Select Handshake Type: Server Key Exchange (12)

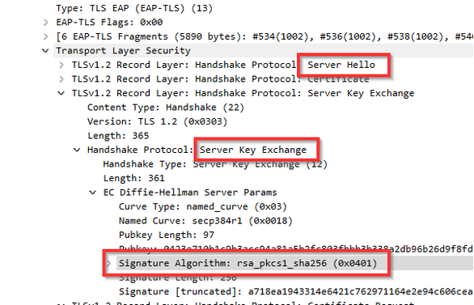click(215, 164)
